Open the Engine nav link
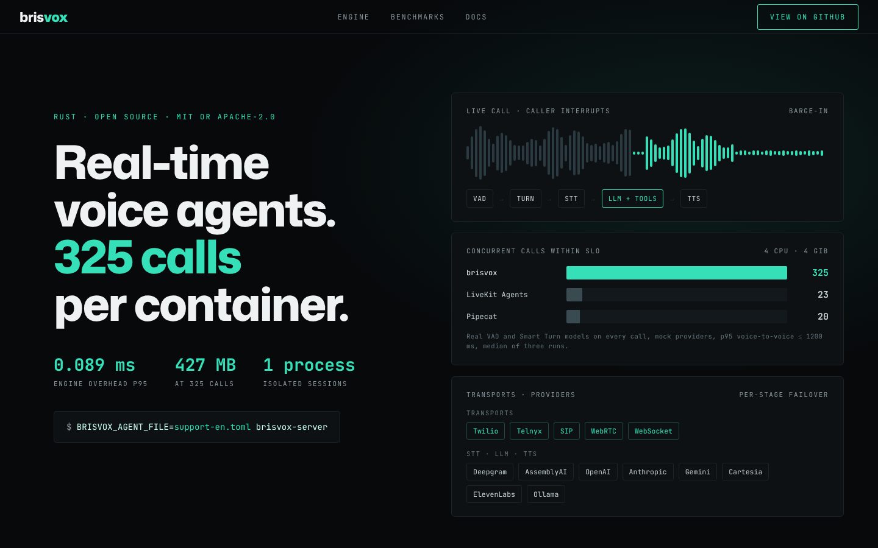Viewport: 878px width, 548px height. click(x=354, y=17)
